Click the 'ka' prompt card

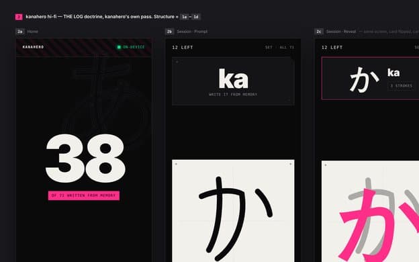point(233,81)
